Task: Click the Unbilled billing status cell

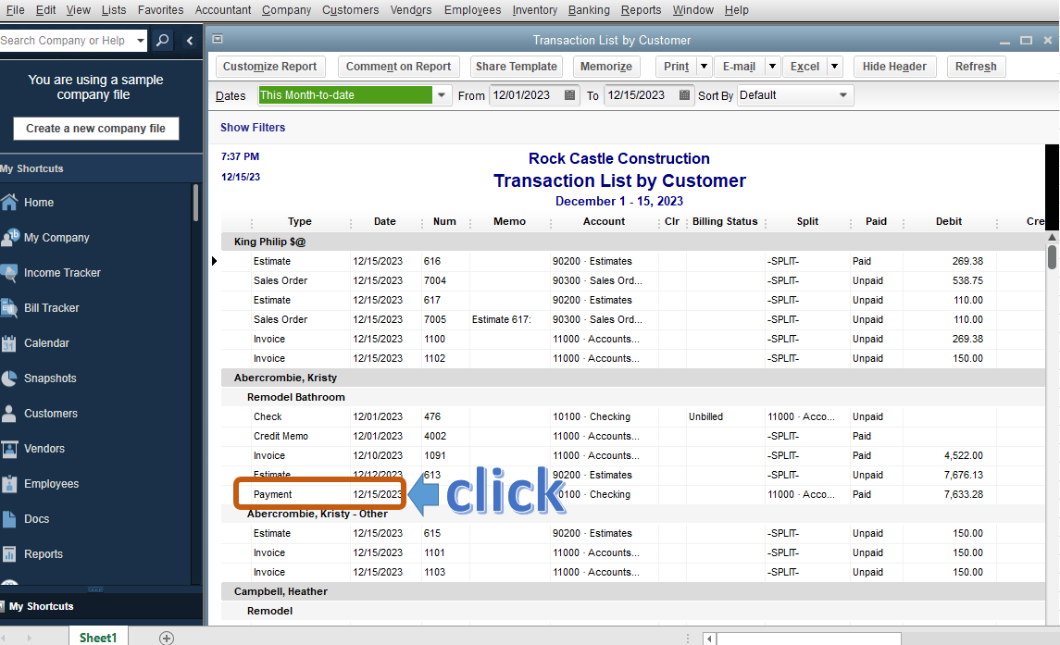Action: [x=705, y=416]
